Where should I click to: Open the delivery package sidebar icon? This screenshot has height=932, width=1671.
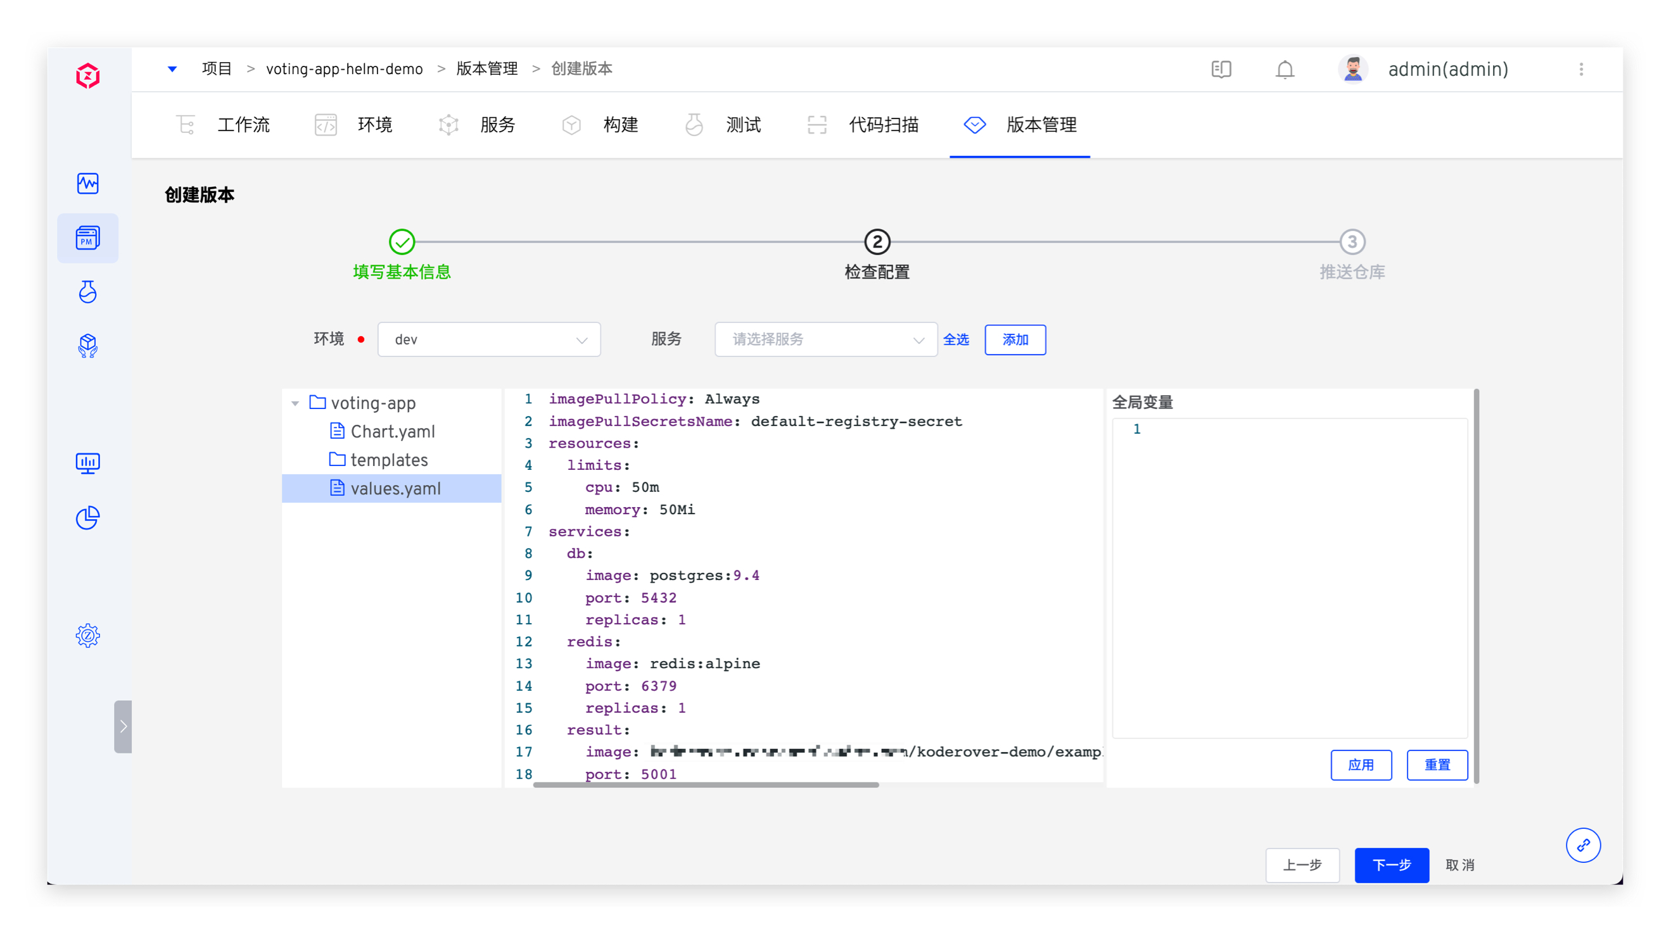point(87,346)
